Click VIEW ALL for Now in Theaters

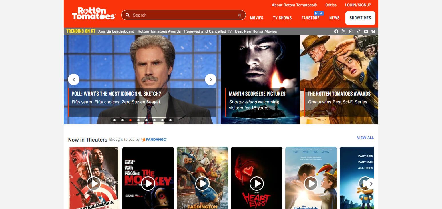(365, 138)
